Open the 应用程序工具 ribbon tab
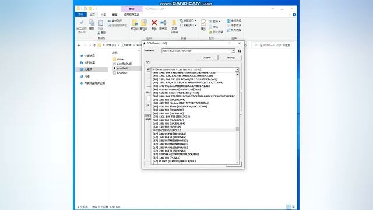This screenshot has width=373, height=210. point(132,15)
